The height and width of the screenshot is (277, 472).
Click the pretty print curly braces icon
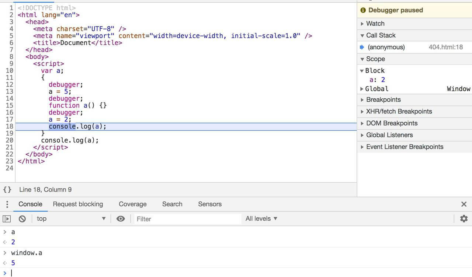coord(7,190)
